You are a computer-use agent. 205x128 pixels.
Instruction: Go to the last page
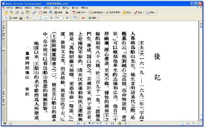pos(112,123)
